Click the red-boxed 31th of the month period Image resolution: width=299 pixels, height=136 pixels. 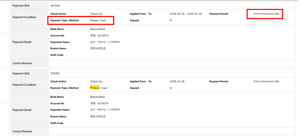pos(266,14)
